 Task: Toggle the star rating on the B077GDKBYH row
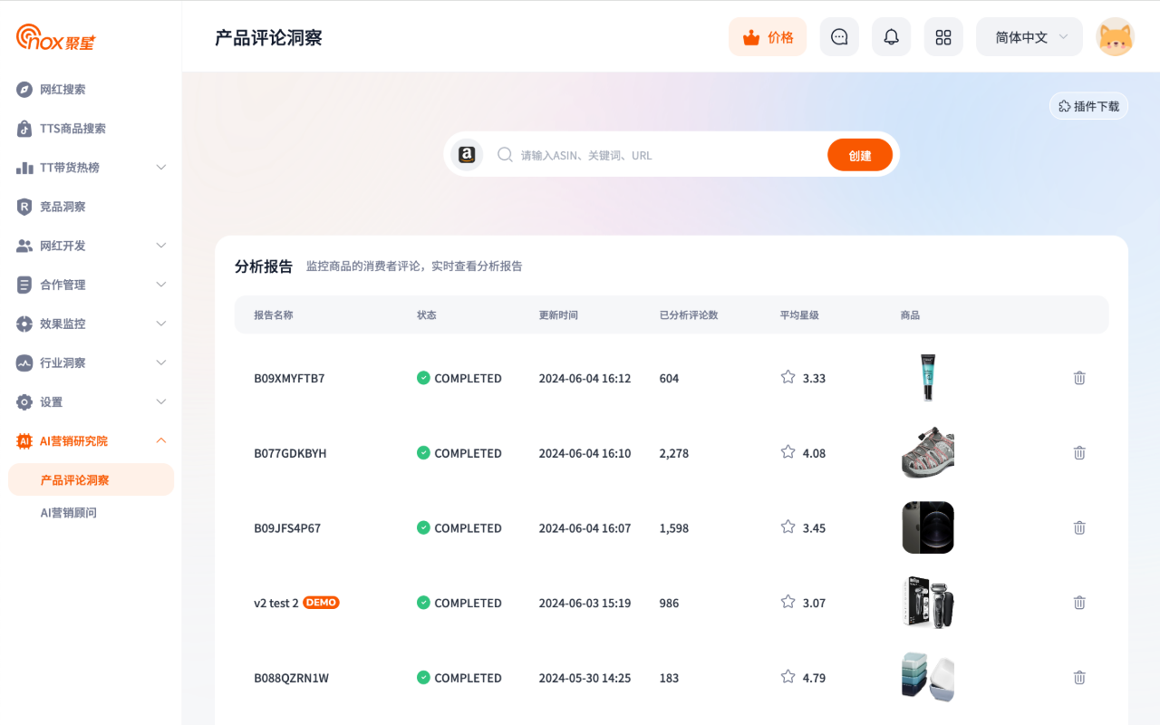click(x=787, y=452)
